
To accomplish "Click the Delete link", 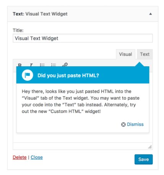I will coord(19,157).
